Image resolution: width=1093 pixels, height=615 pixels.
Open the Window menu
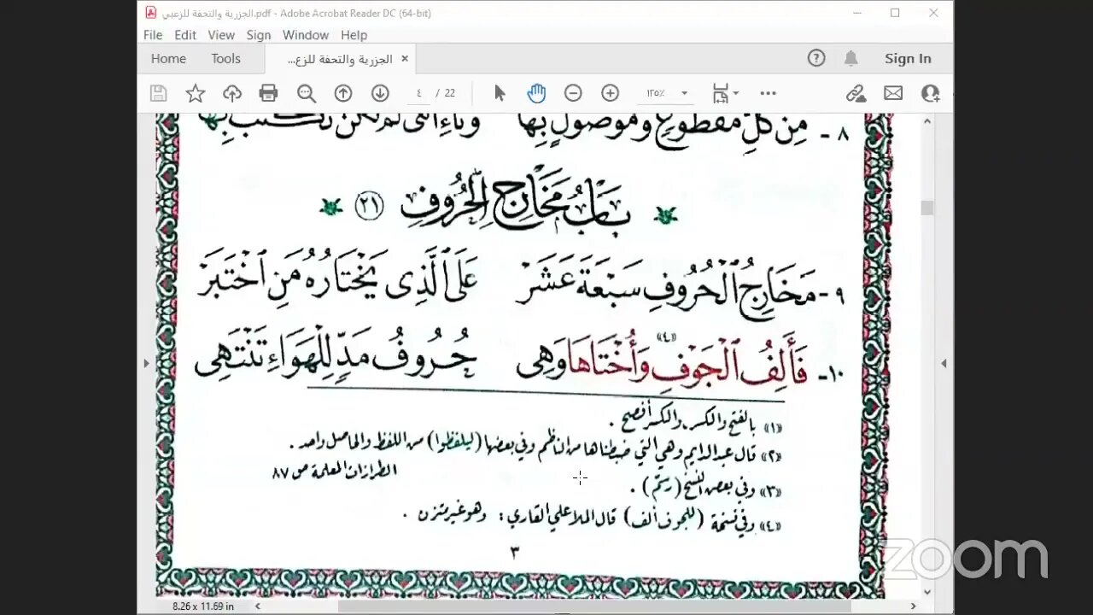pos(306,35)
